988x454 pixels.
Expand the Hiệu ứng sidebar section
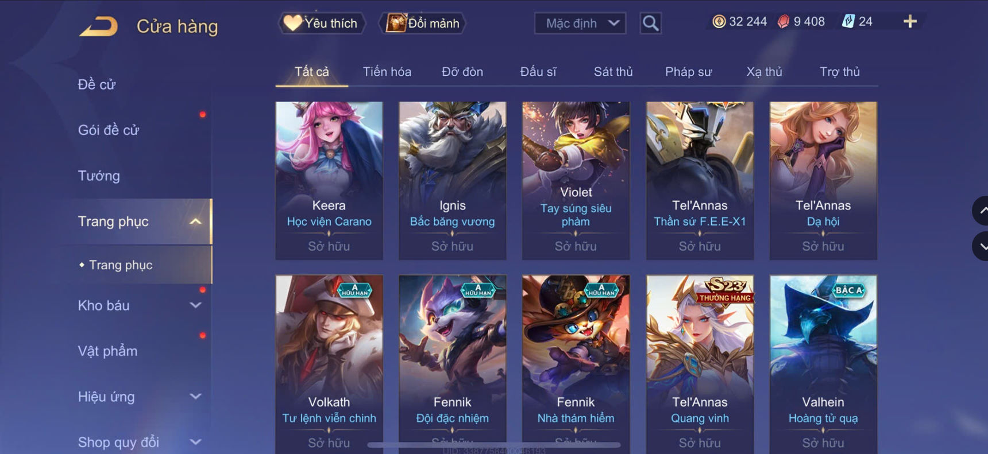[196, 397]
